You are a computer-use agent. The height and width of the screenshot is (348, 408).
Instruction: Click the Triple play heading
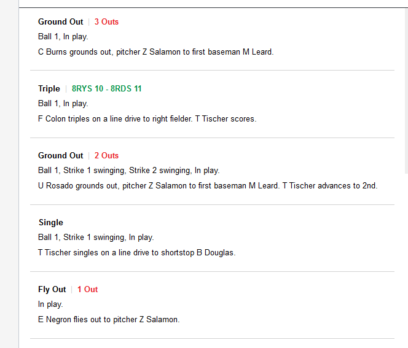click(49, 88)
